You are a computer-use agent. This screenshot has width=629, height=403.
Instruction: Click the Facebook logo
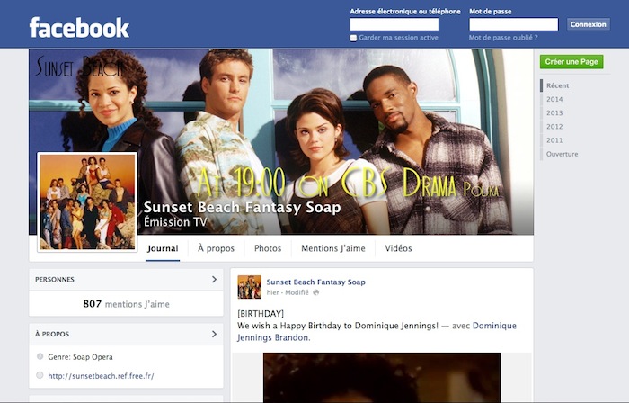79,27
